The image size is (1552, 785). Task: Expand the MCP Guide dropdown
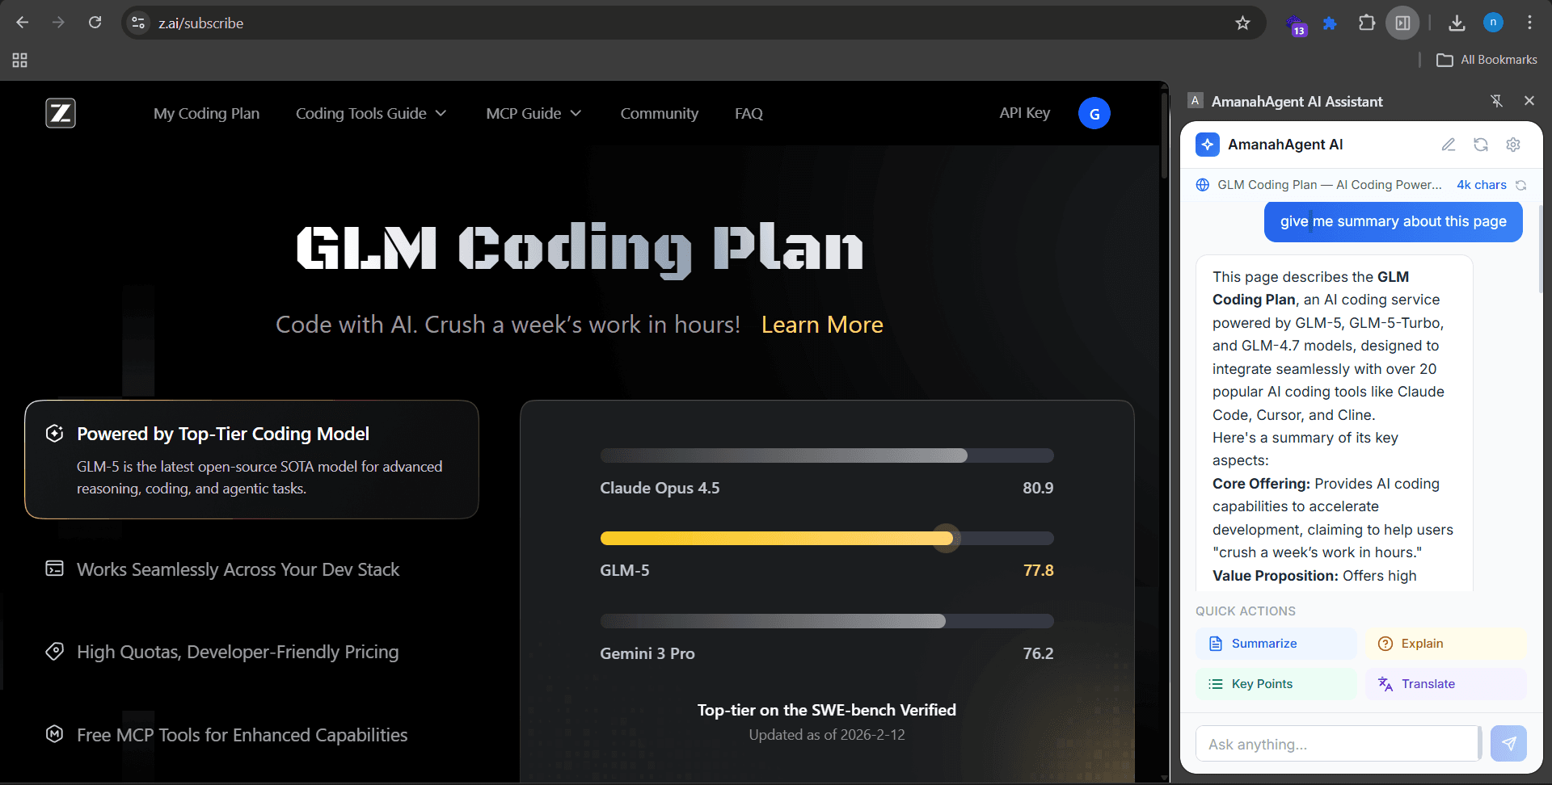point(533,113)
